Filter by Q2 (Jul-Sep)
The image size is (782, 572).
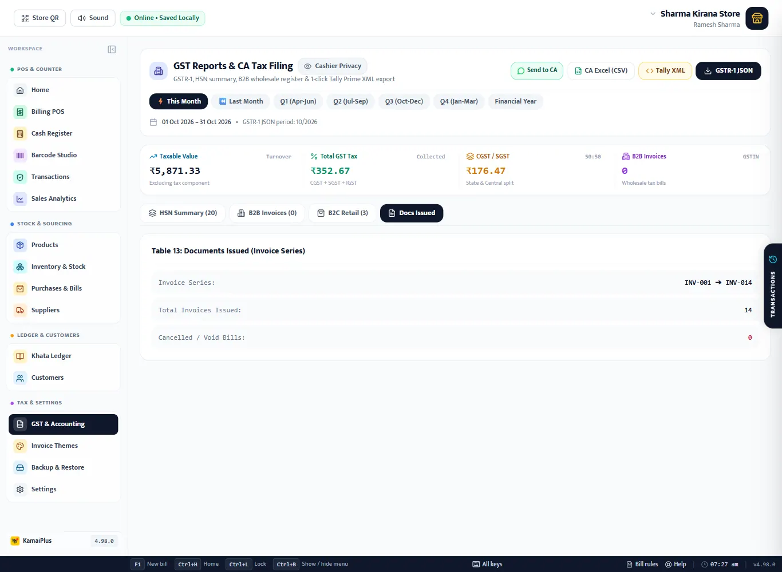coord(351,101)
